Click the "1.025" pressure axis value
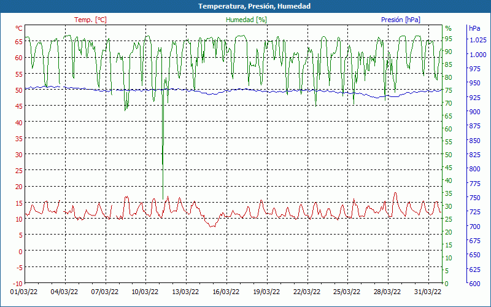 [x=478, y=40]
